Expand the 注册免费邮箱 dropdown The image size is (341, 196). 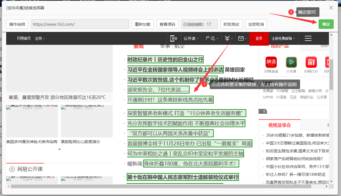pos(283,38)
